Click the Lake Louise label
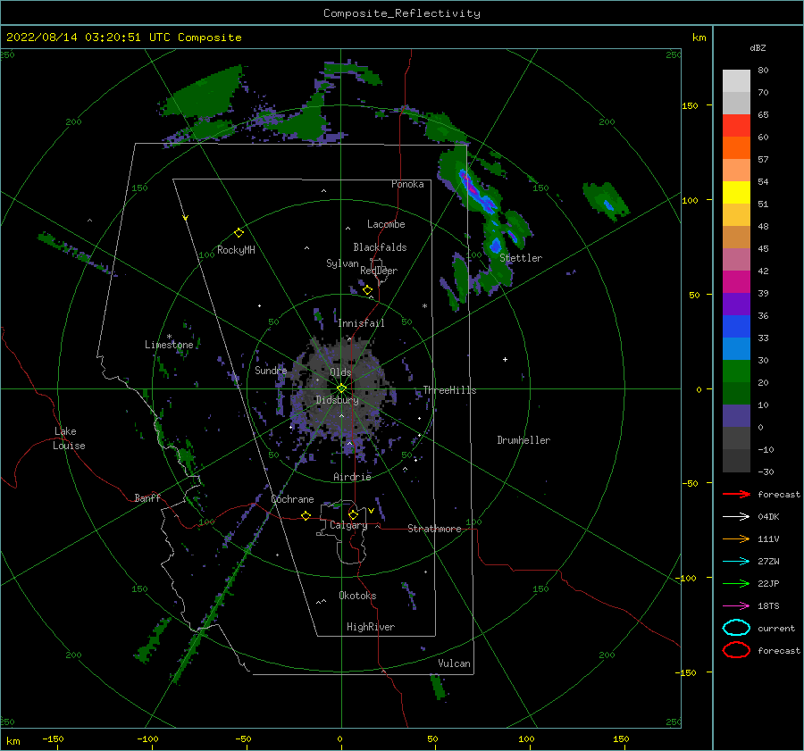804x751 pixels. click(x=69, y=438)
